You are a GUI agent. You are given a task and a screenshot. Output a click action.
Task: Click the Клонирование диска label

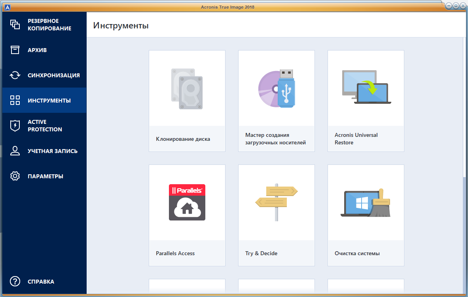point(183,139)
